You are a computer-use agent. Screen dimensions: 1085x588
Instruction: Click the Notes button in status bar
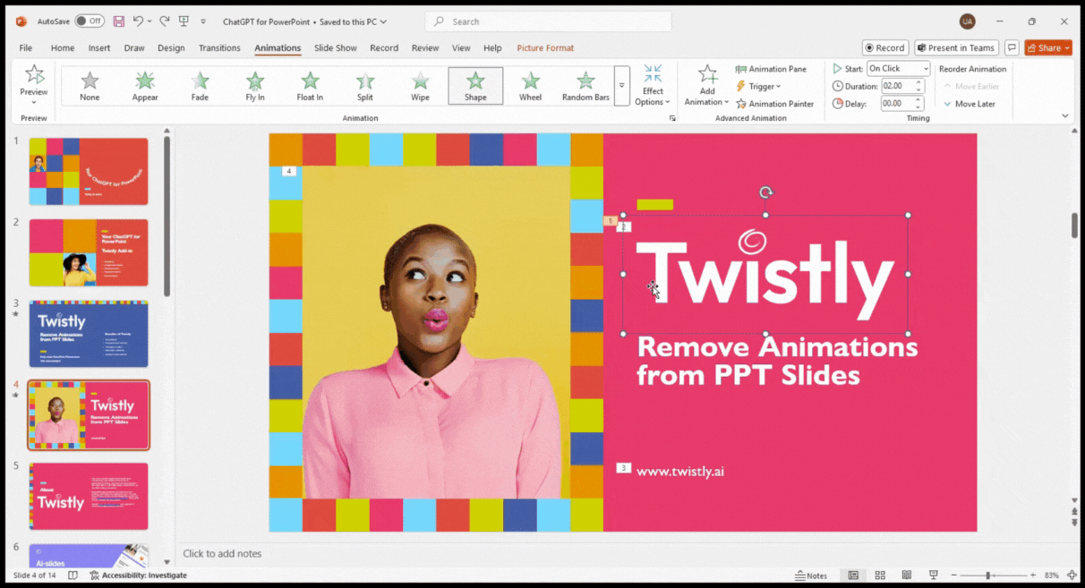(811, 575)
